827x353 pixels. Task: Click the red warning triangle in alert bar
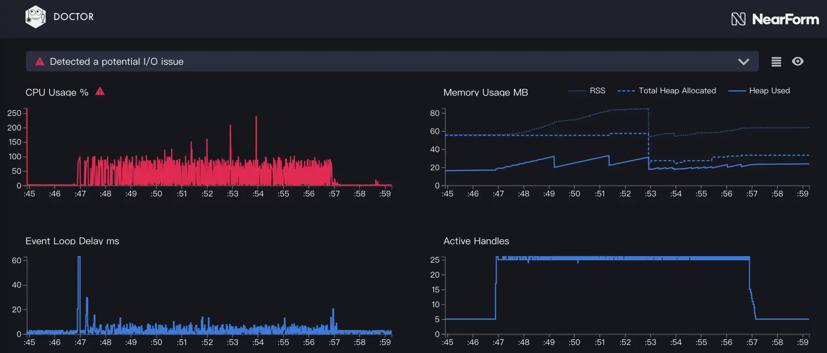point(40,61)
